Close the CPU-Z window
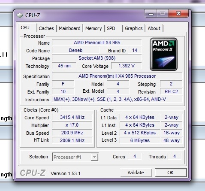205x191 pixels. click(178, 14)
